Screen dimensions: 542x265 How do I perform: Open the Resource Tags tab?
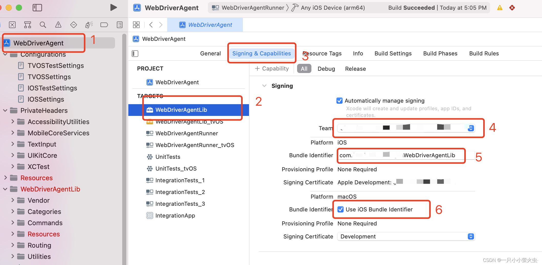coord(322,54)
